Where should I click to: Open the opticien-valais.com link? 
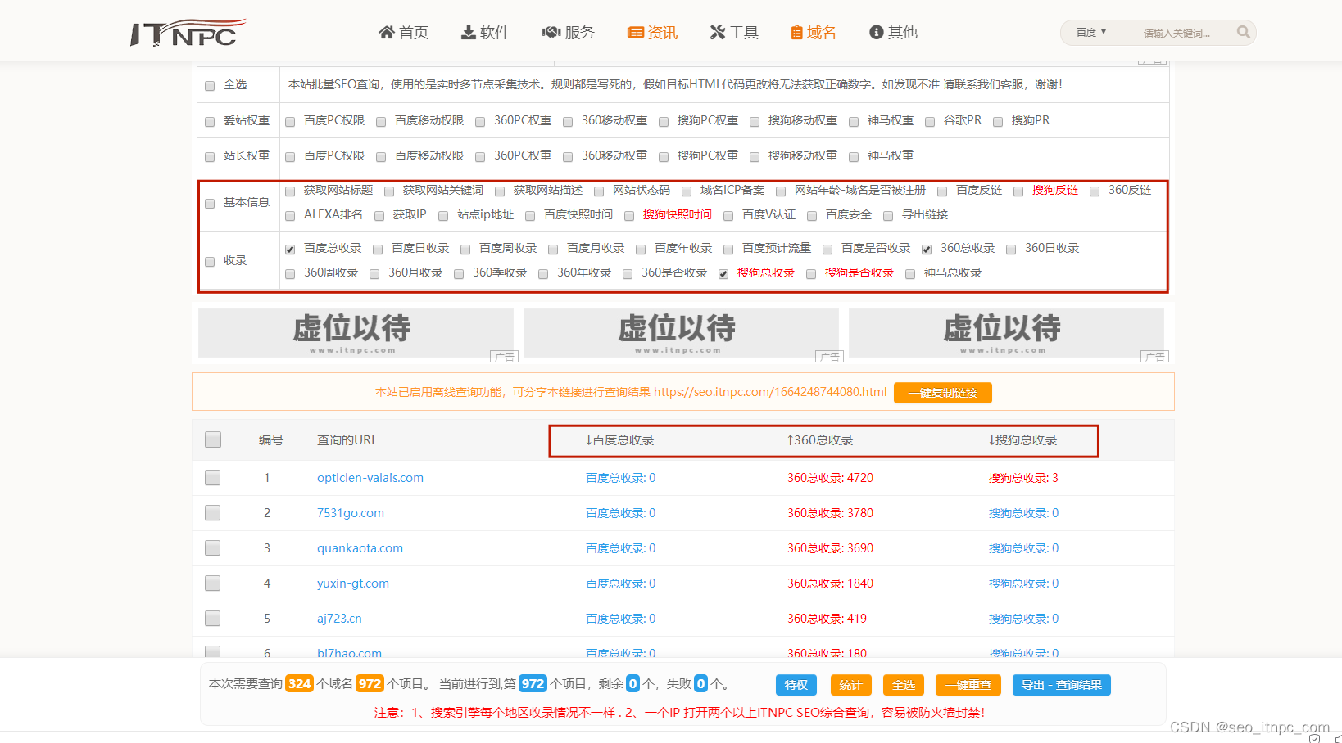click(370, 478)
